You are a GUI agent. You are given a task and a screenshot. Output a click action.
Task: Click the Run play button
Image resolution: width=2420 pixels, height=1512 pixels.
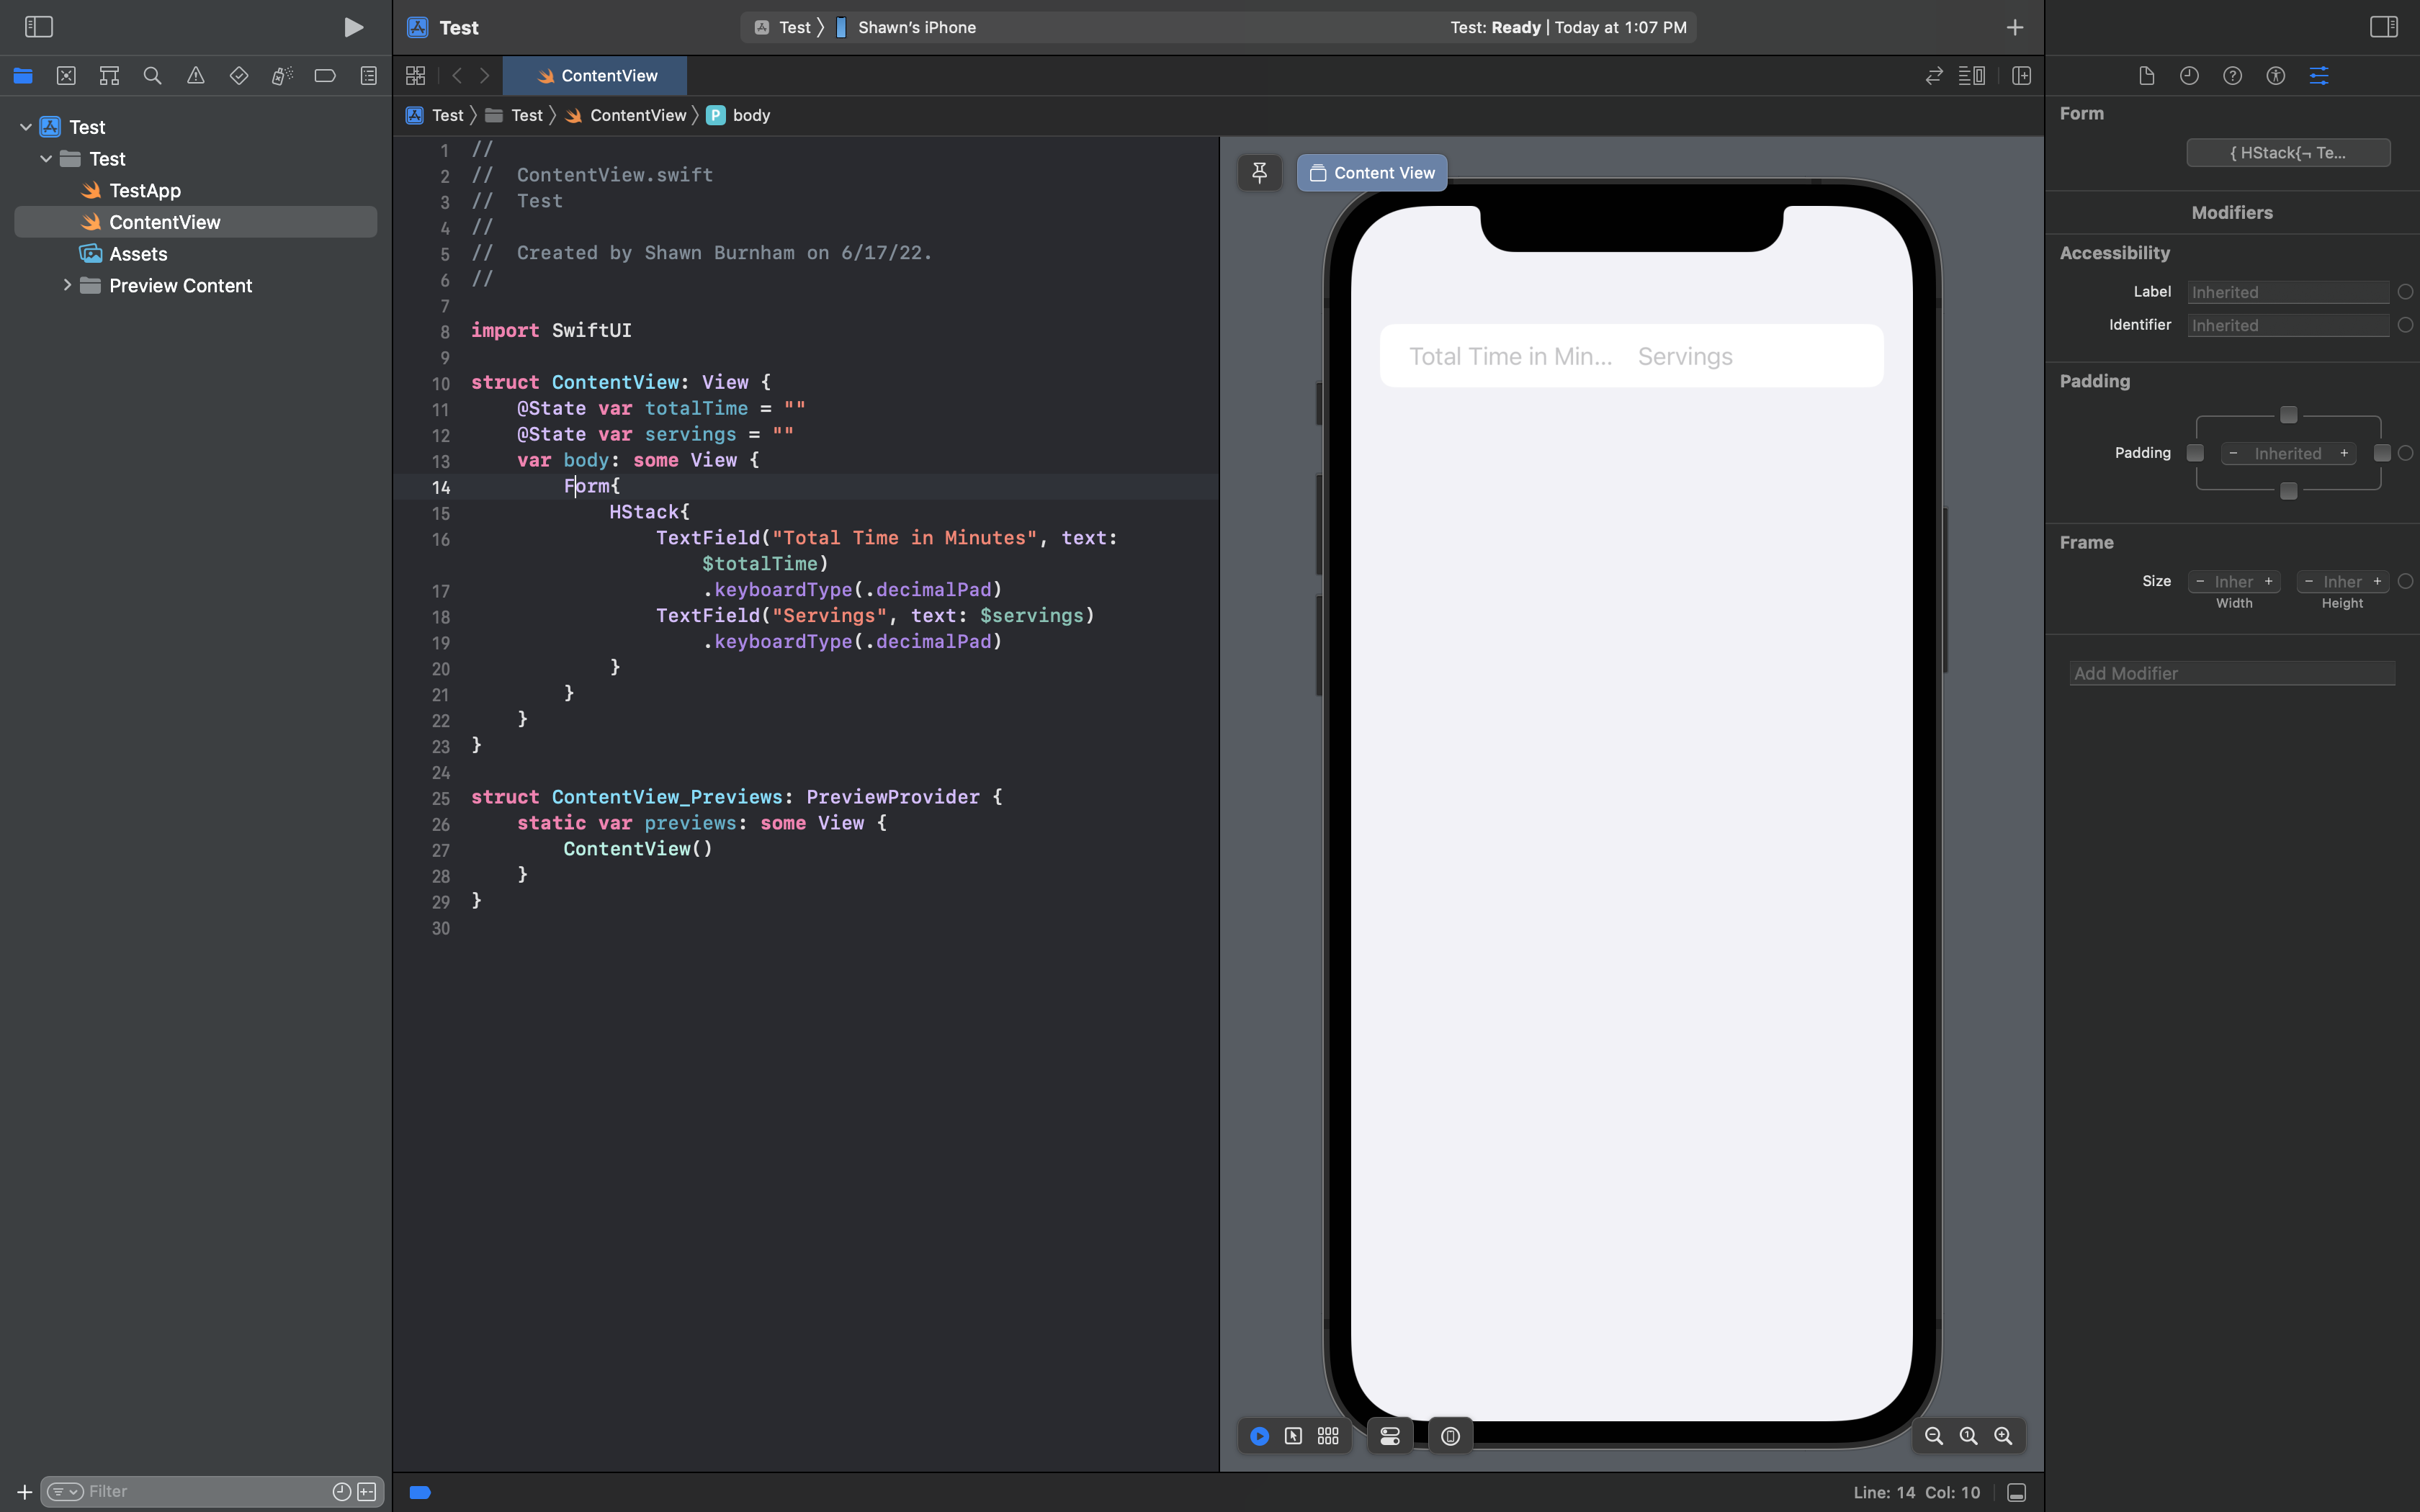click(353, 27)
